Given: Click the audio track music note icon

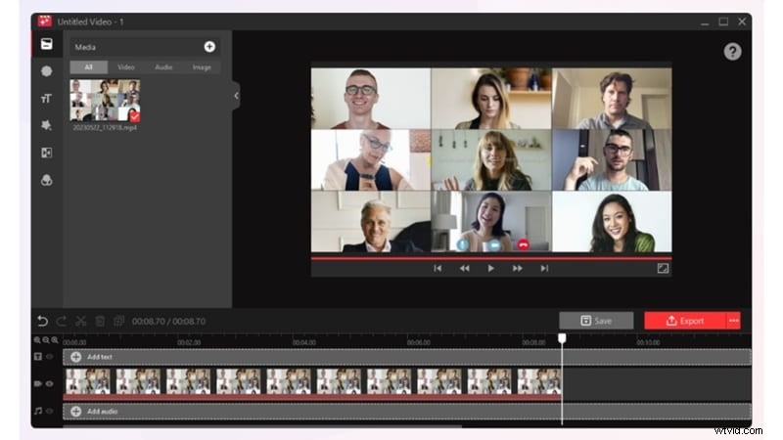Looking at the screenshot, I should point(38,411).
